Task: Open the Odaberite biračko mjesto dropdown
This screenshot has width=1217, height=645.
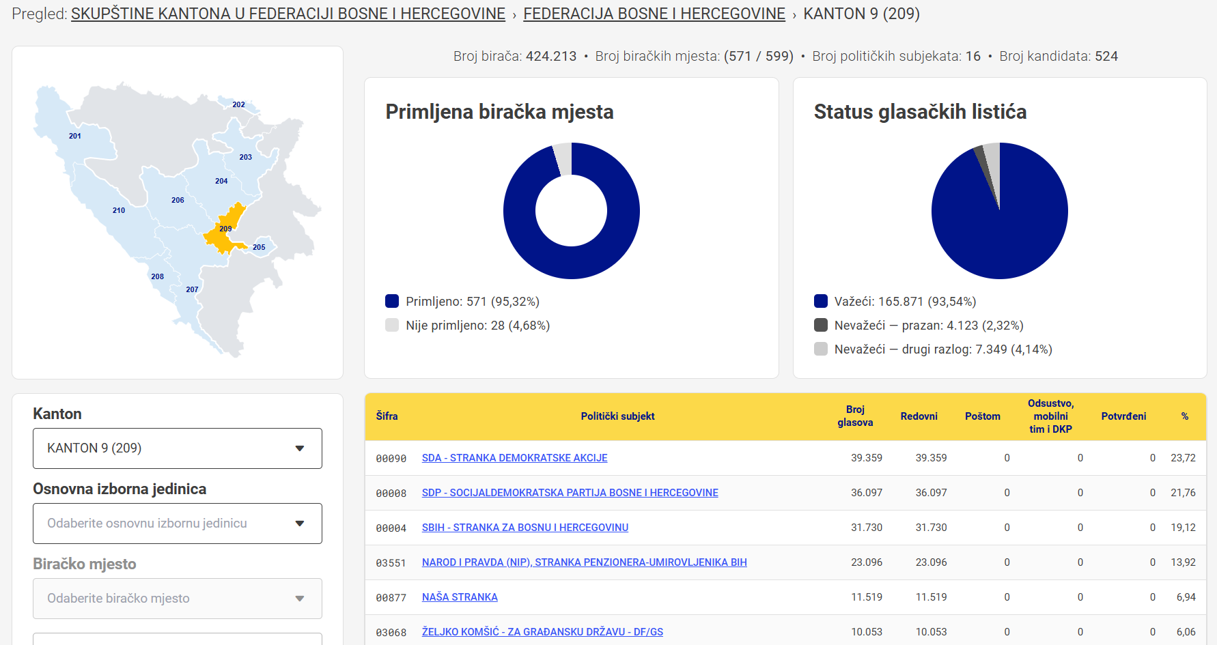Action: [178, 599]
